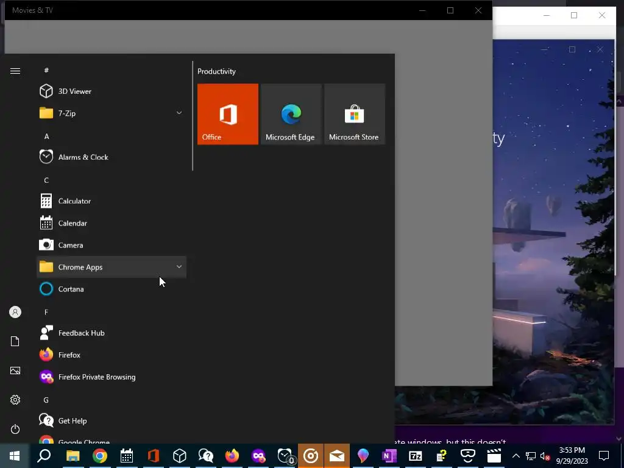Open Calendar from the taskbar

coord(127,456)
